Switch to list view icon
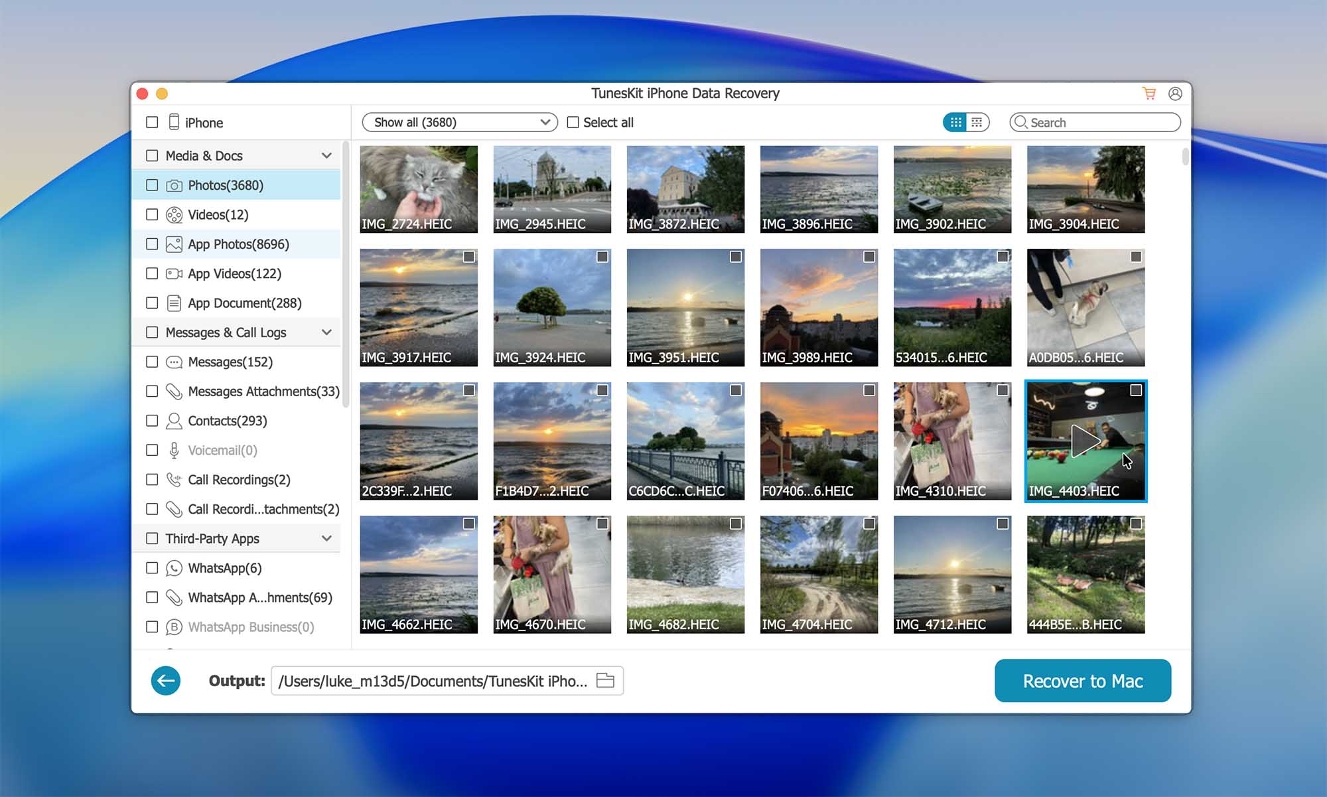1327x797 pixels. [977, 122]
